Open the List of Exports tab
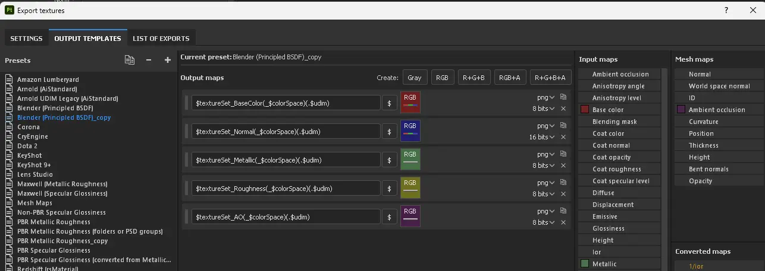The image size is (765, 271). pos(161,39)
